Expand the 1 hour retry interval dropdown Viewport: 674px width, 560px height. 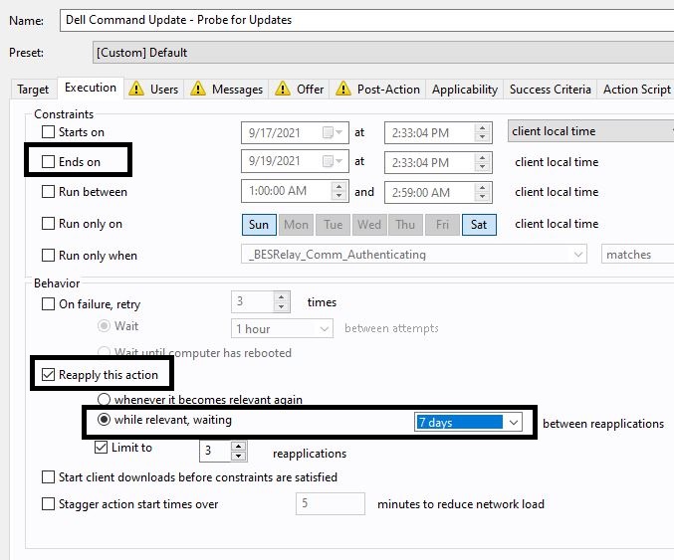point(324,328)
